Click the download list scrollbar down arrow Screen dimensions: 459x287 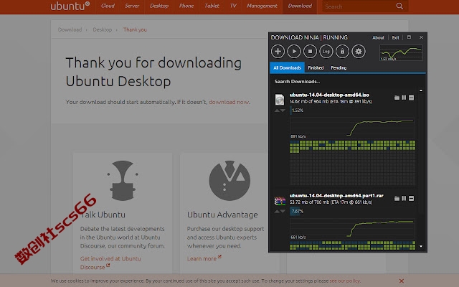click(421, 246)
